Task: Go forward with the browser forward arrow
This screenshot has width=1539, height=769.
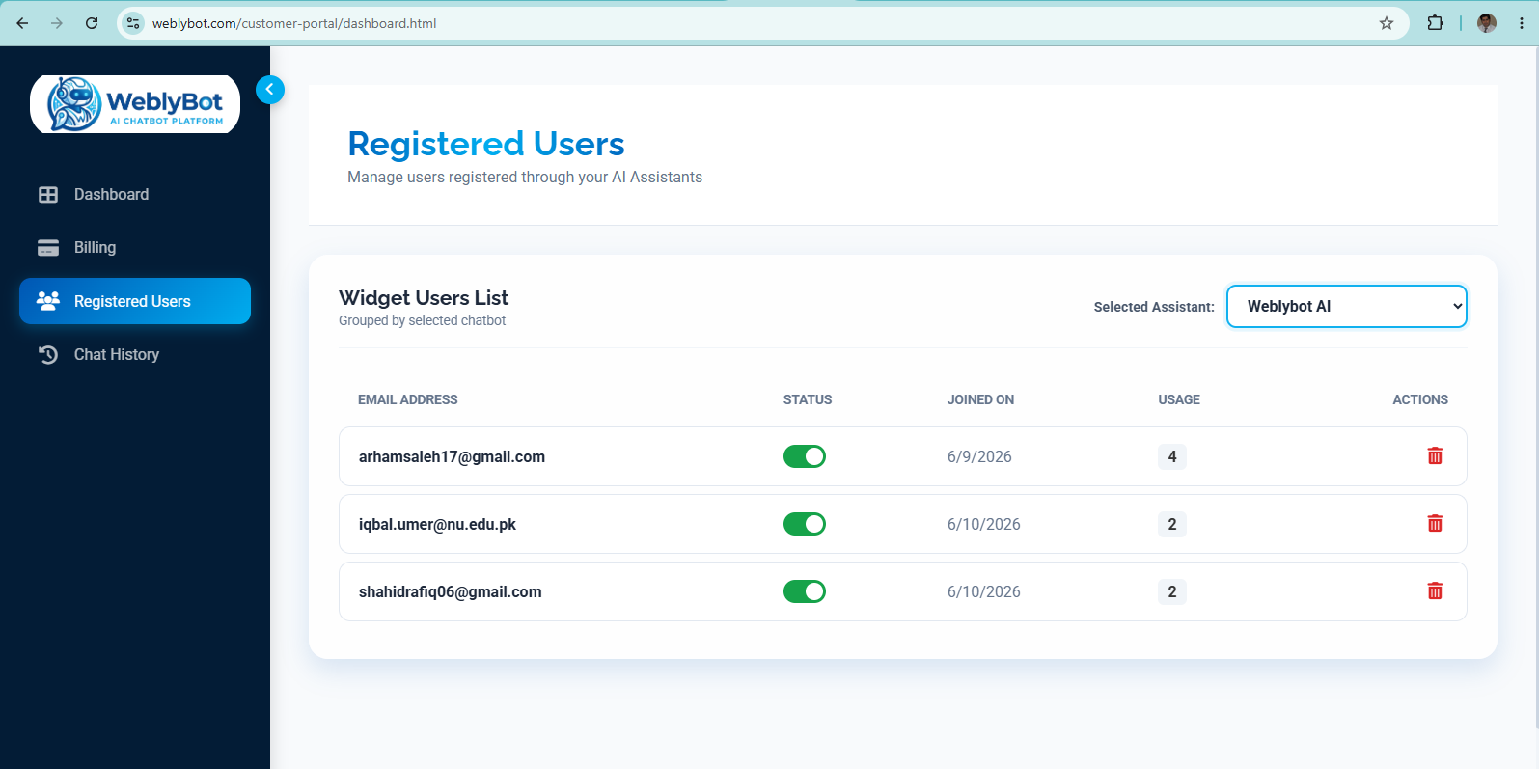Action: click(57, 23)
